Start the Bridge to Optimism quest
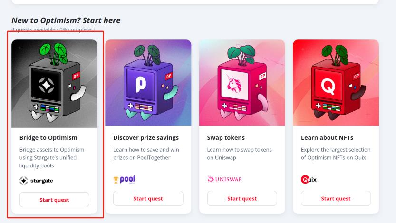 [x=54, y=200]
